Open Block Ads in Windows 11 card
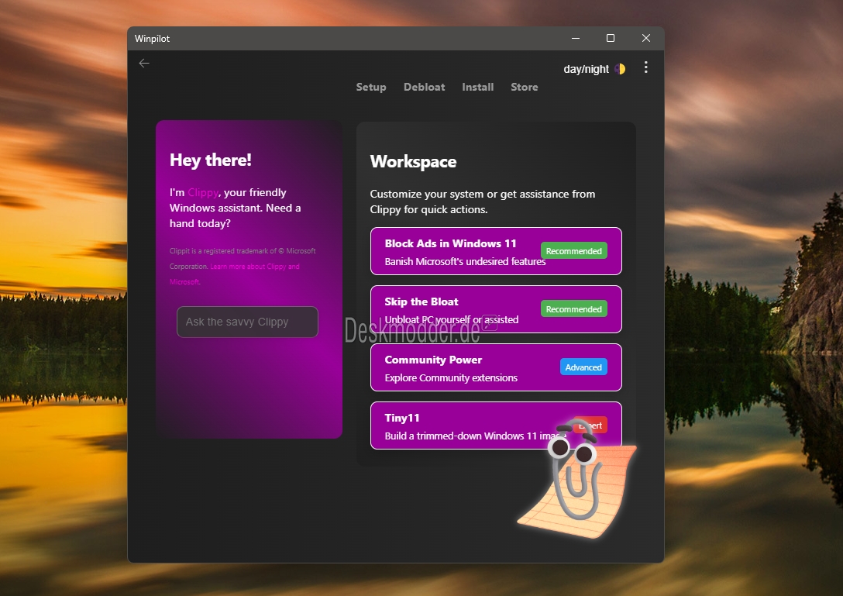Screen dimensions: 843x596 [x=496, y=251]
